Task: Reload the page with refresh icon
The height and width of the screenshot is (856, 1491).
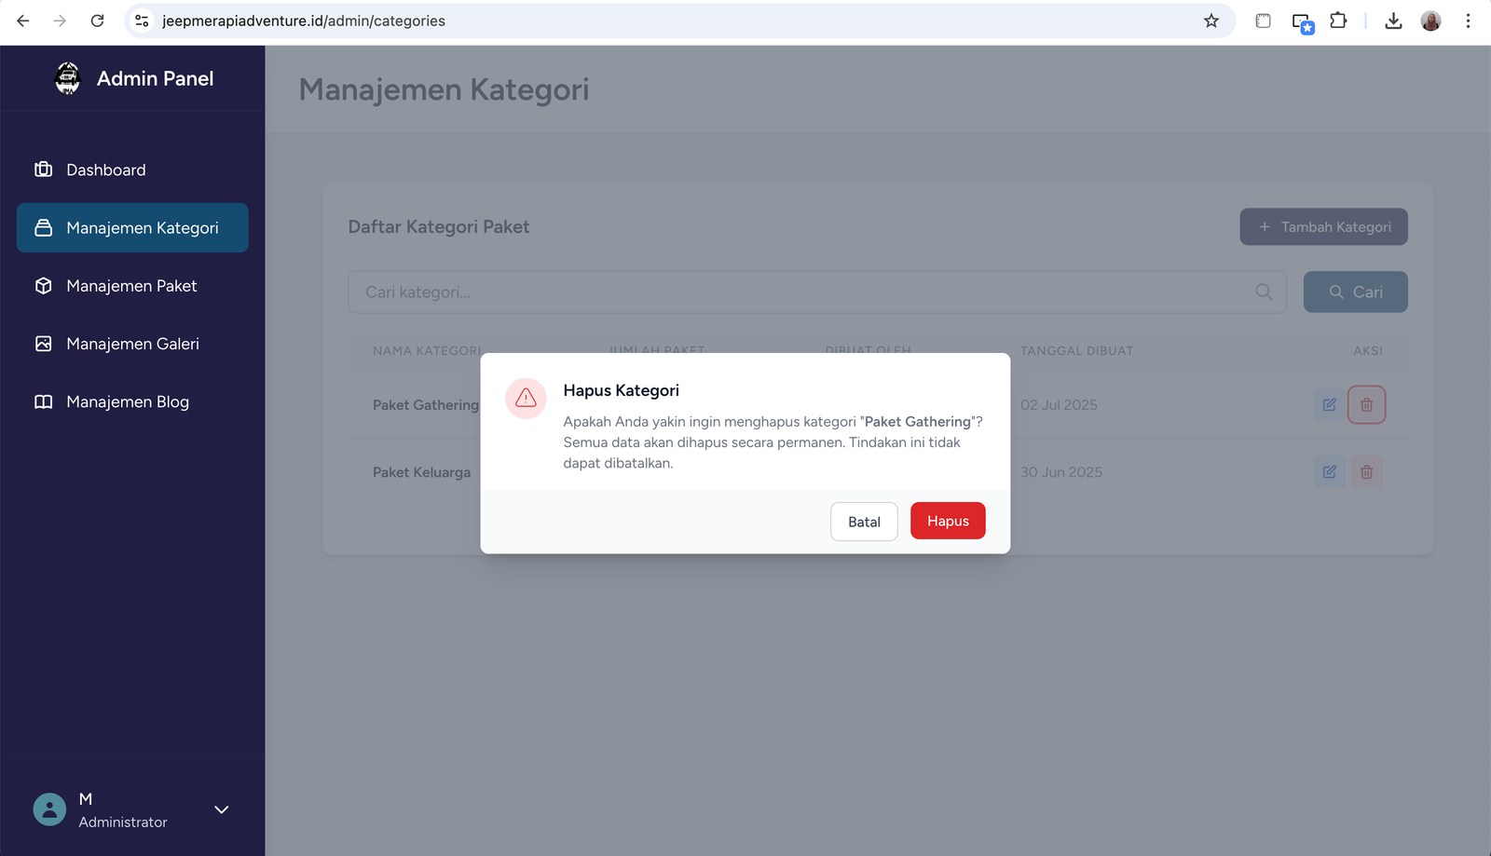Action: [x=97, y=20]
